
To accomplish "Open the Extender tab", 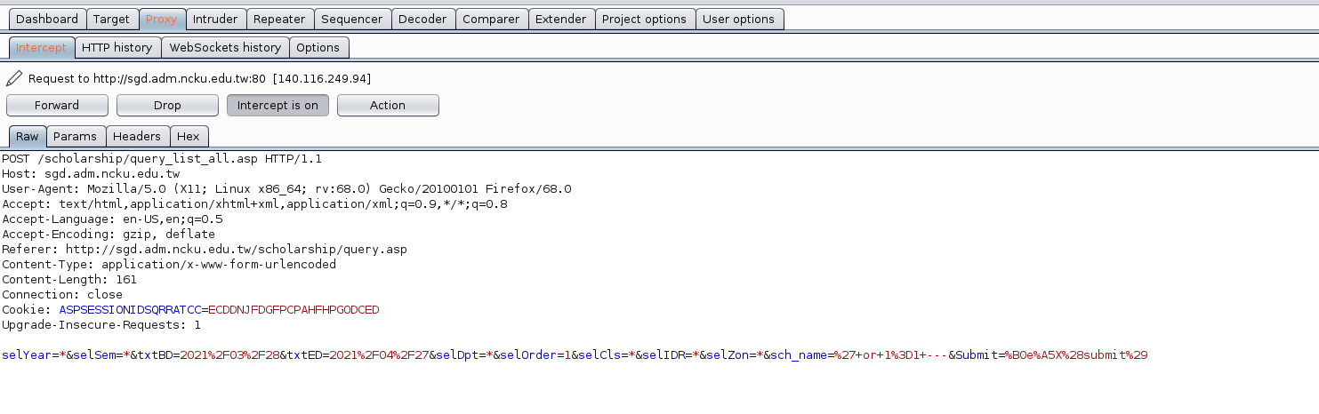I will [560, 19].
